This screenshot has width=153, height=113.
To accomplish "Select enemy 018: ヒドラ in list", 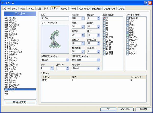I will (20, 56).
